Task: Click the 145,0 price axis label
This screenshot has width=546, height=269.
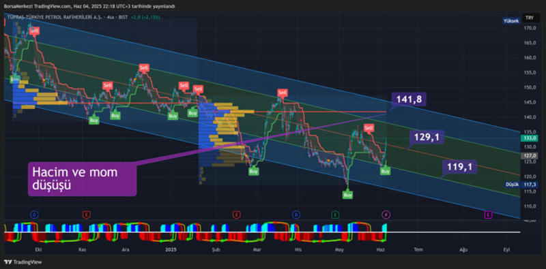Action: point(531,102)
